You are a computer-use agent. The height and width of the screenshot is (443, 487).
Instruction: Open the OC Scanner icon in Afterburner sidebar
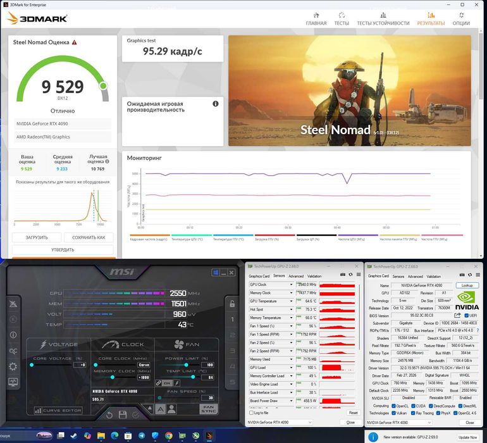pos(13,351)
